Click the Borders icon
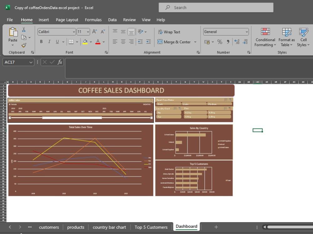The width and height of the screenshot is (313, 234). coord(71,42)
